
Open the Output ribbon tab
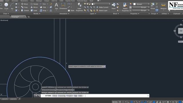click(x=47, y=1)
